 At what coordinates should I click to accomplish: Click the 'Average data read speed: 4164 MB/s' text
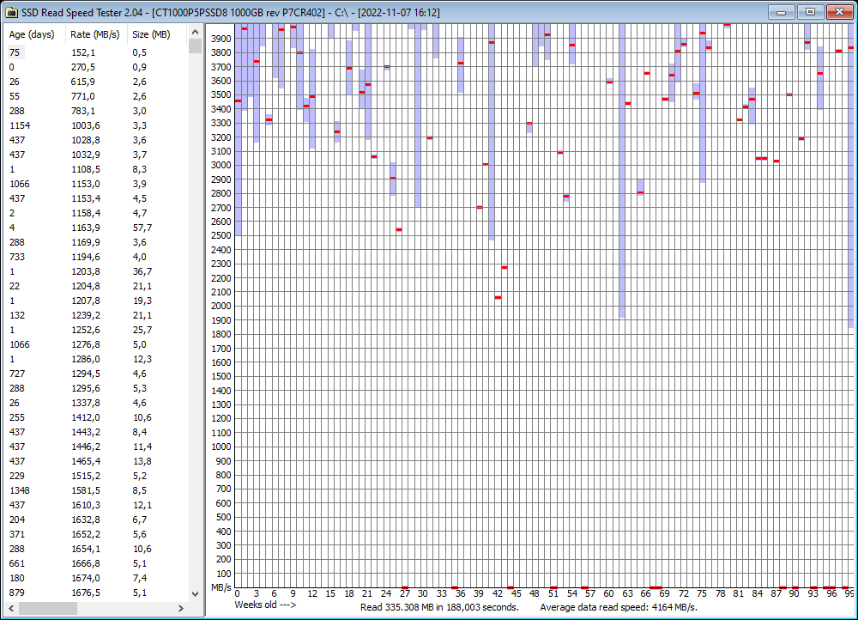(x=619, y=607)
